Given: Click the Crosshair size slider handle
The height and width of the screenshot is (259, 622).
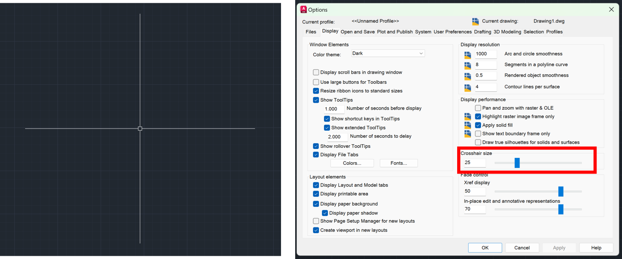Looking at the screenshot, I should pos(517,162).
